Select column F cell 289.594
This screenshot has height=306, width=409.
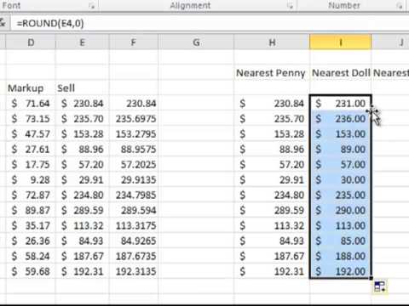tap(133, 211)
